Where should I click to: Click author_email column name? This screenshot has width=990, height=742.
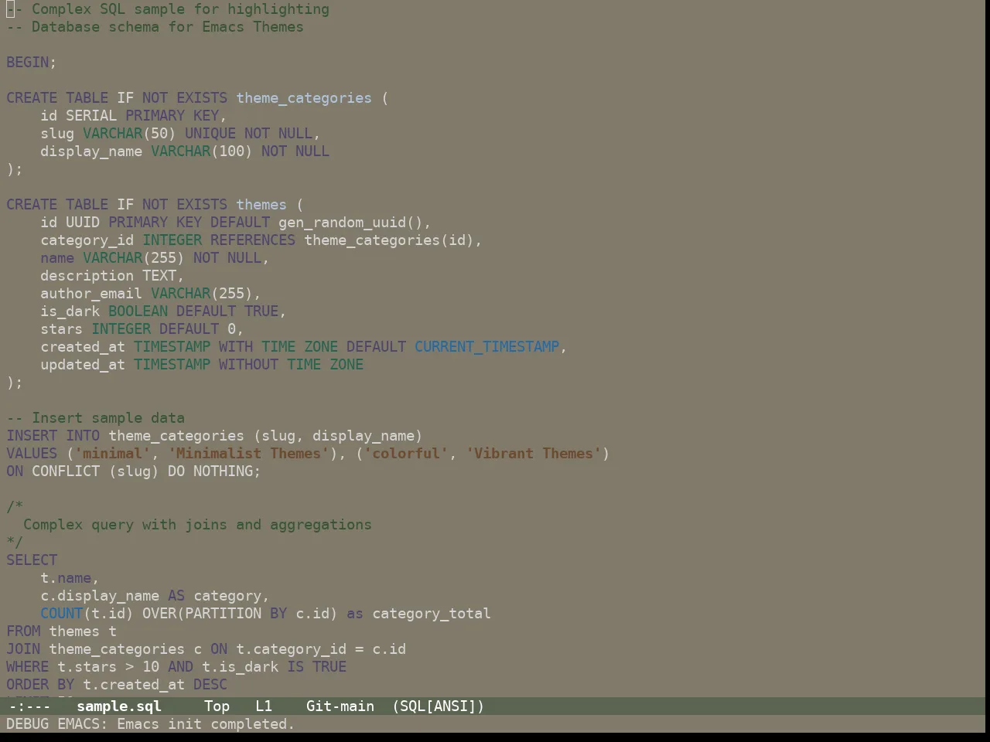pos(91,294)
